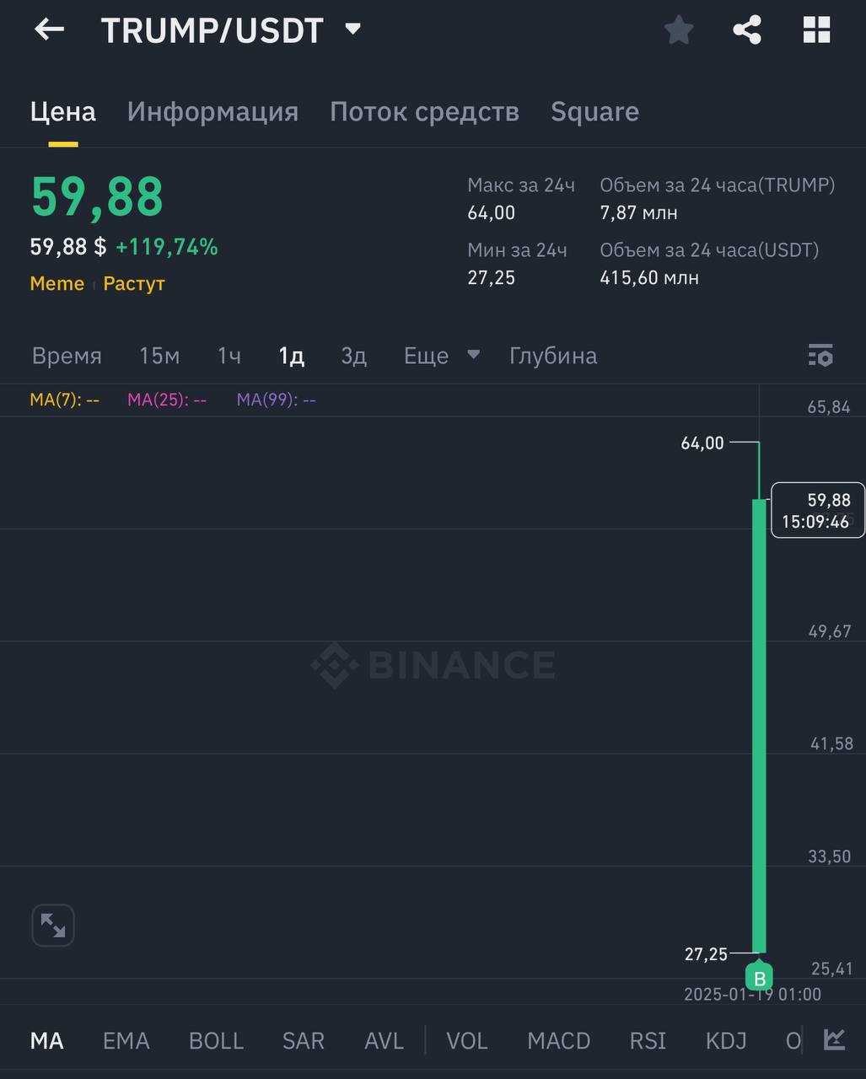Open the four-square grid menu icon
This screenshot has height=1079, width=866.
pos(816,30)
